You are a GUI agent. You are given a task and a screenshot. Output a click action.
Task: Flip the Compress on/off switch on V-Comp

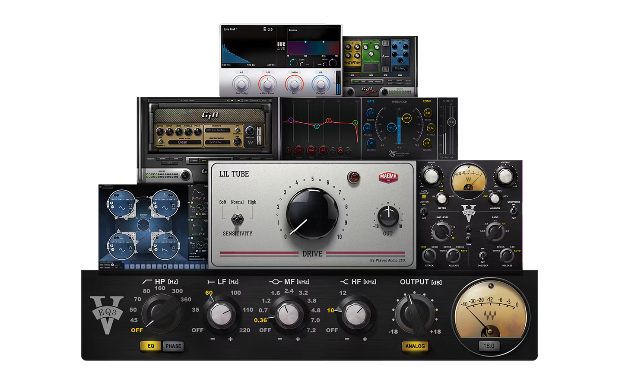pyautogui.click(x=514, y=211)
